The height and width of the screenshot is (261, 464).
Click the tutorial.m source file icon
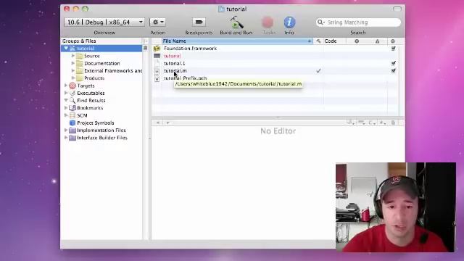157,71
